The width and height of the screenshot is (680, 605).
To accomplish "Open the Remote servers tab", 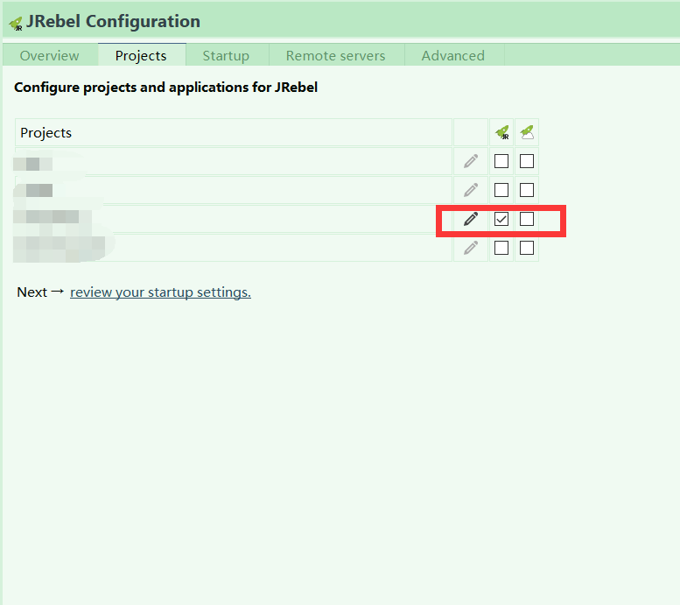I will coord(336,55).
